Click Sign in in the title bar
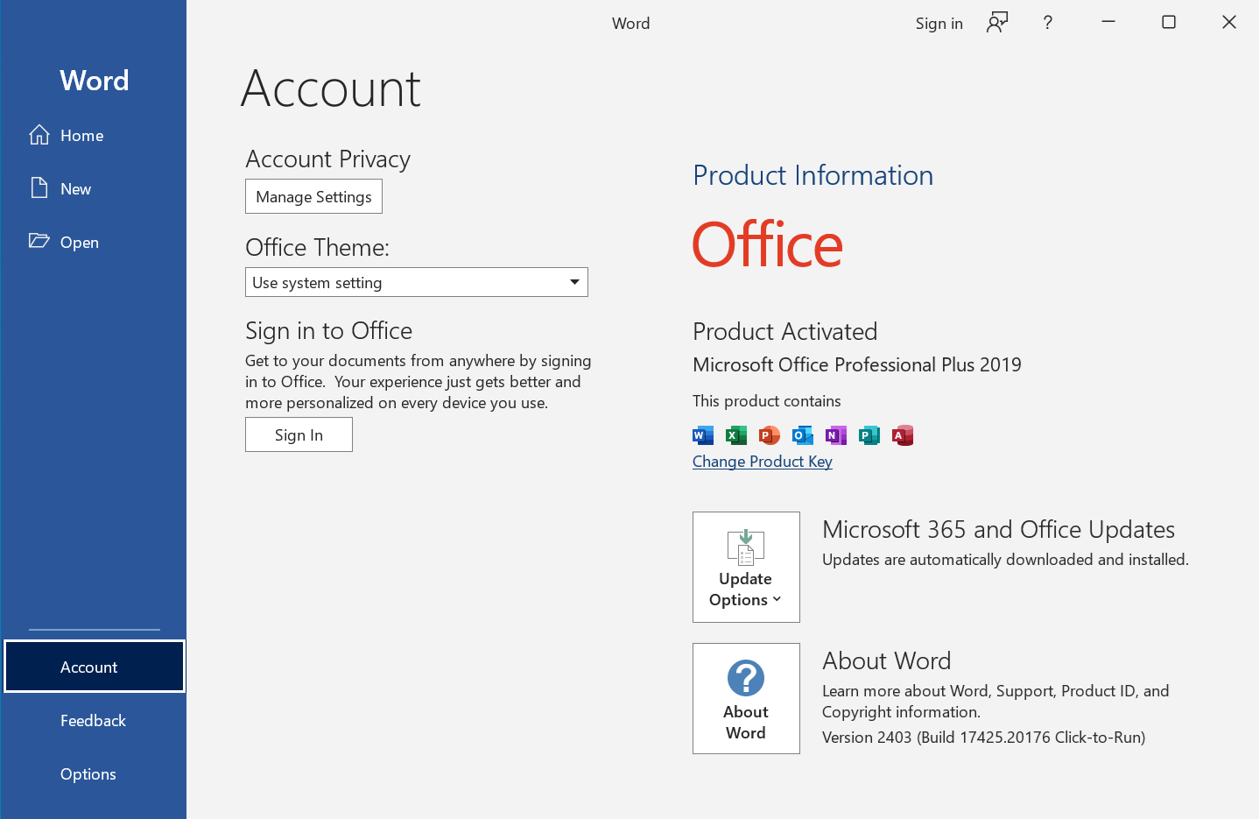The height and width of the screenshot is (819, 1259). [x=939, y=24]
